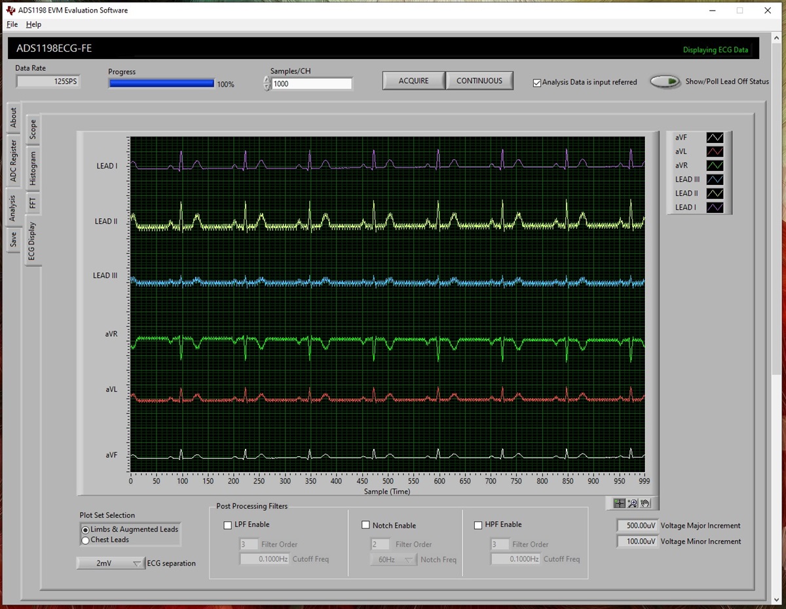The image size is (786, 609).
Task: Enable the LPF filter checkbox
Action: (x=228, y=525)
